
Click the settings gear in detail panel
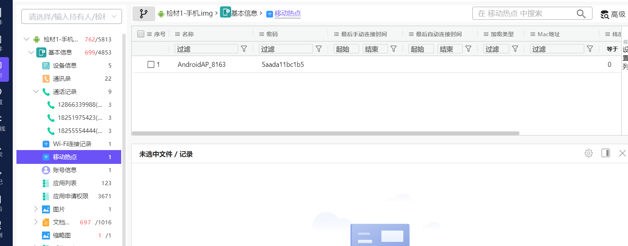pyautogui.click(x=589, y=153)
